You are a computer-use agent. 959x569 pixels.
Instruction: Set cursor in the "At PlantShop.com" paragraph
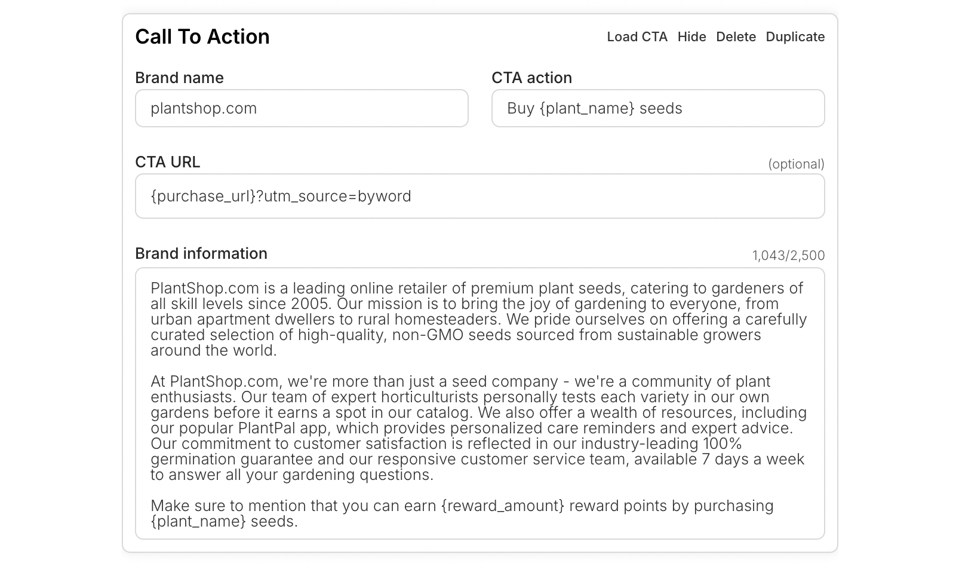[x=478, y=428]
